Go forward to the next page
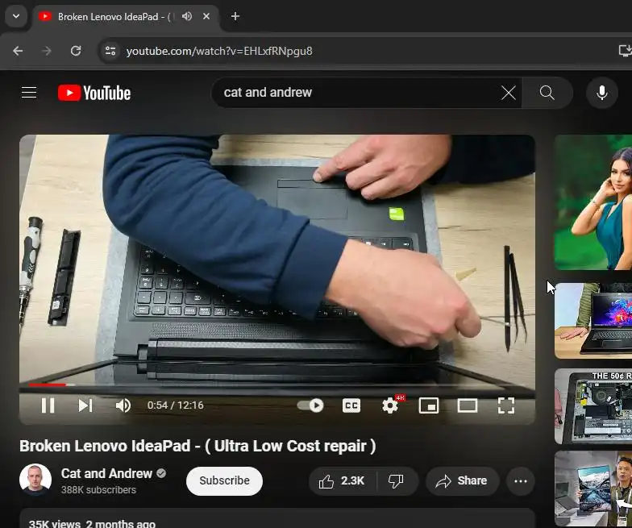The image size is (632, 528). click(47, 52)
